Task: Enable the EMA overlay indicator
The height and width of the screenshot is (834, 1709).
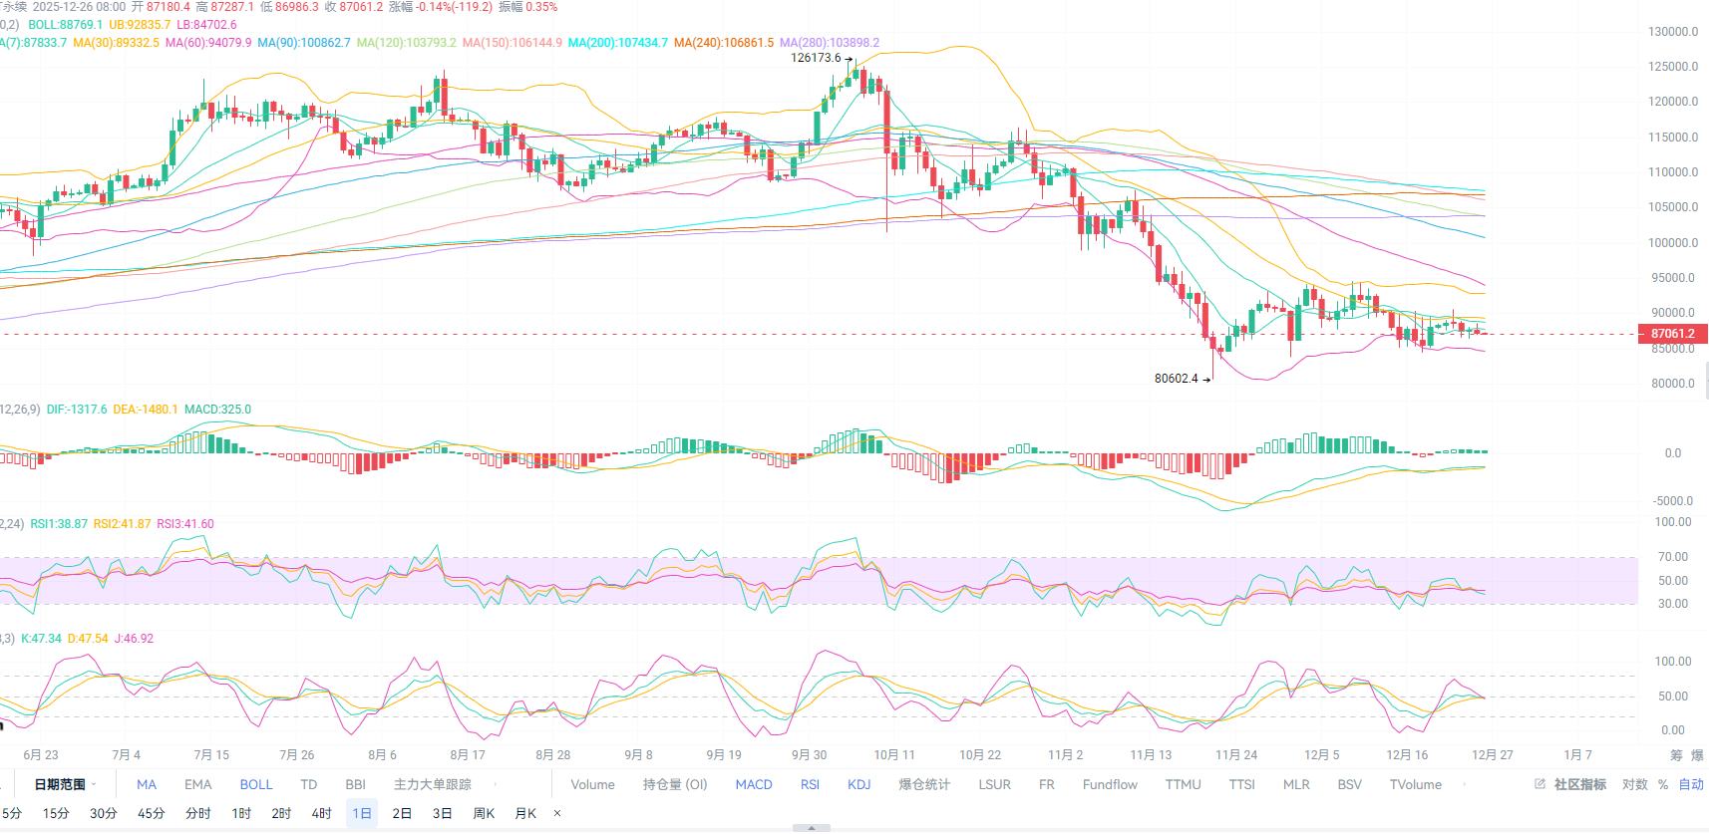Action: click(197, 785)
